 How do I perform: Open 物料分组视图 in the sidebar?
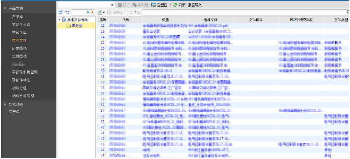[x=23, y=96]
